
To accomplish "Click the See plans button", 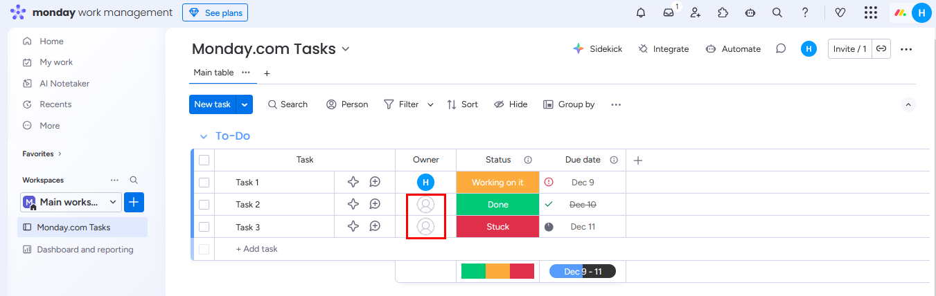I will tap(215, 12).
